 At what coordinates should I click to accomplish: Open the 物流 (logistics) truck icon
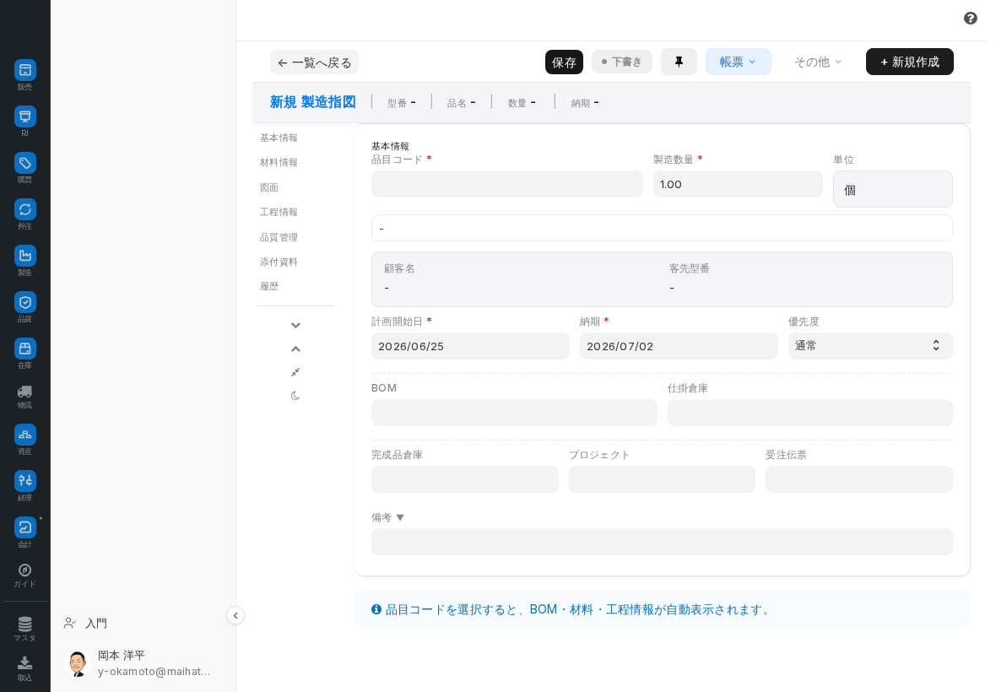tap(24, 392)
